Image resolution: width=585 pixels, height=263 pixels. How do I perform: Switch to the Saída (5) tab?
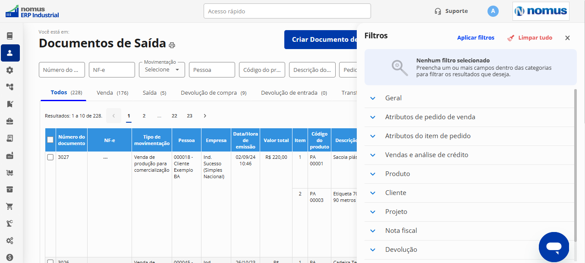coord(154,93)
